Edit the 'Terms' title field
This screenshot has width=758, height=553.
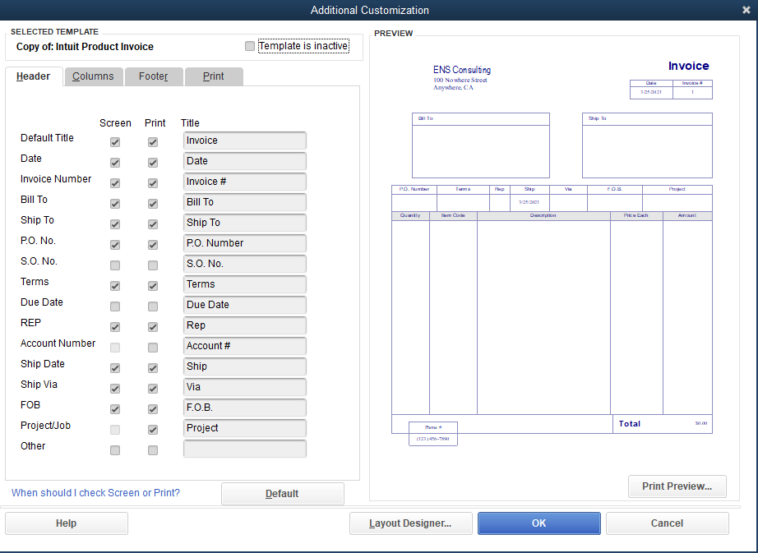click(x=245, y=284)
